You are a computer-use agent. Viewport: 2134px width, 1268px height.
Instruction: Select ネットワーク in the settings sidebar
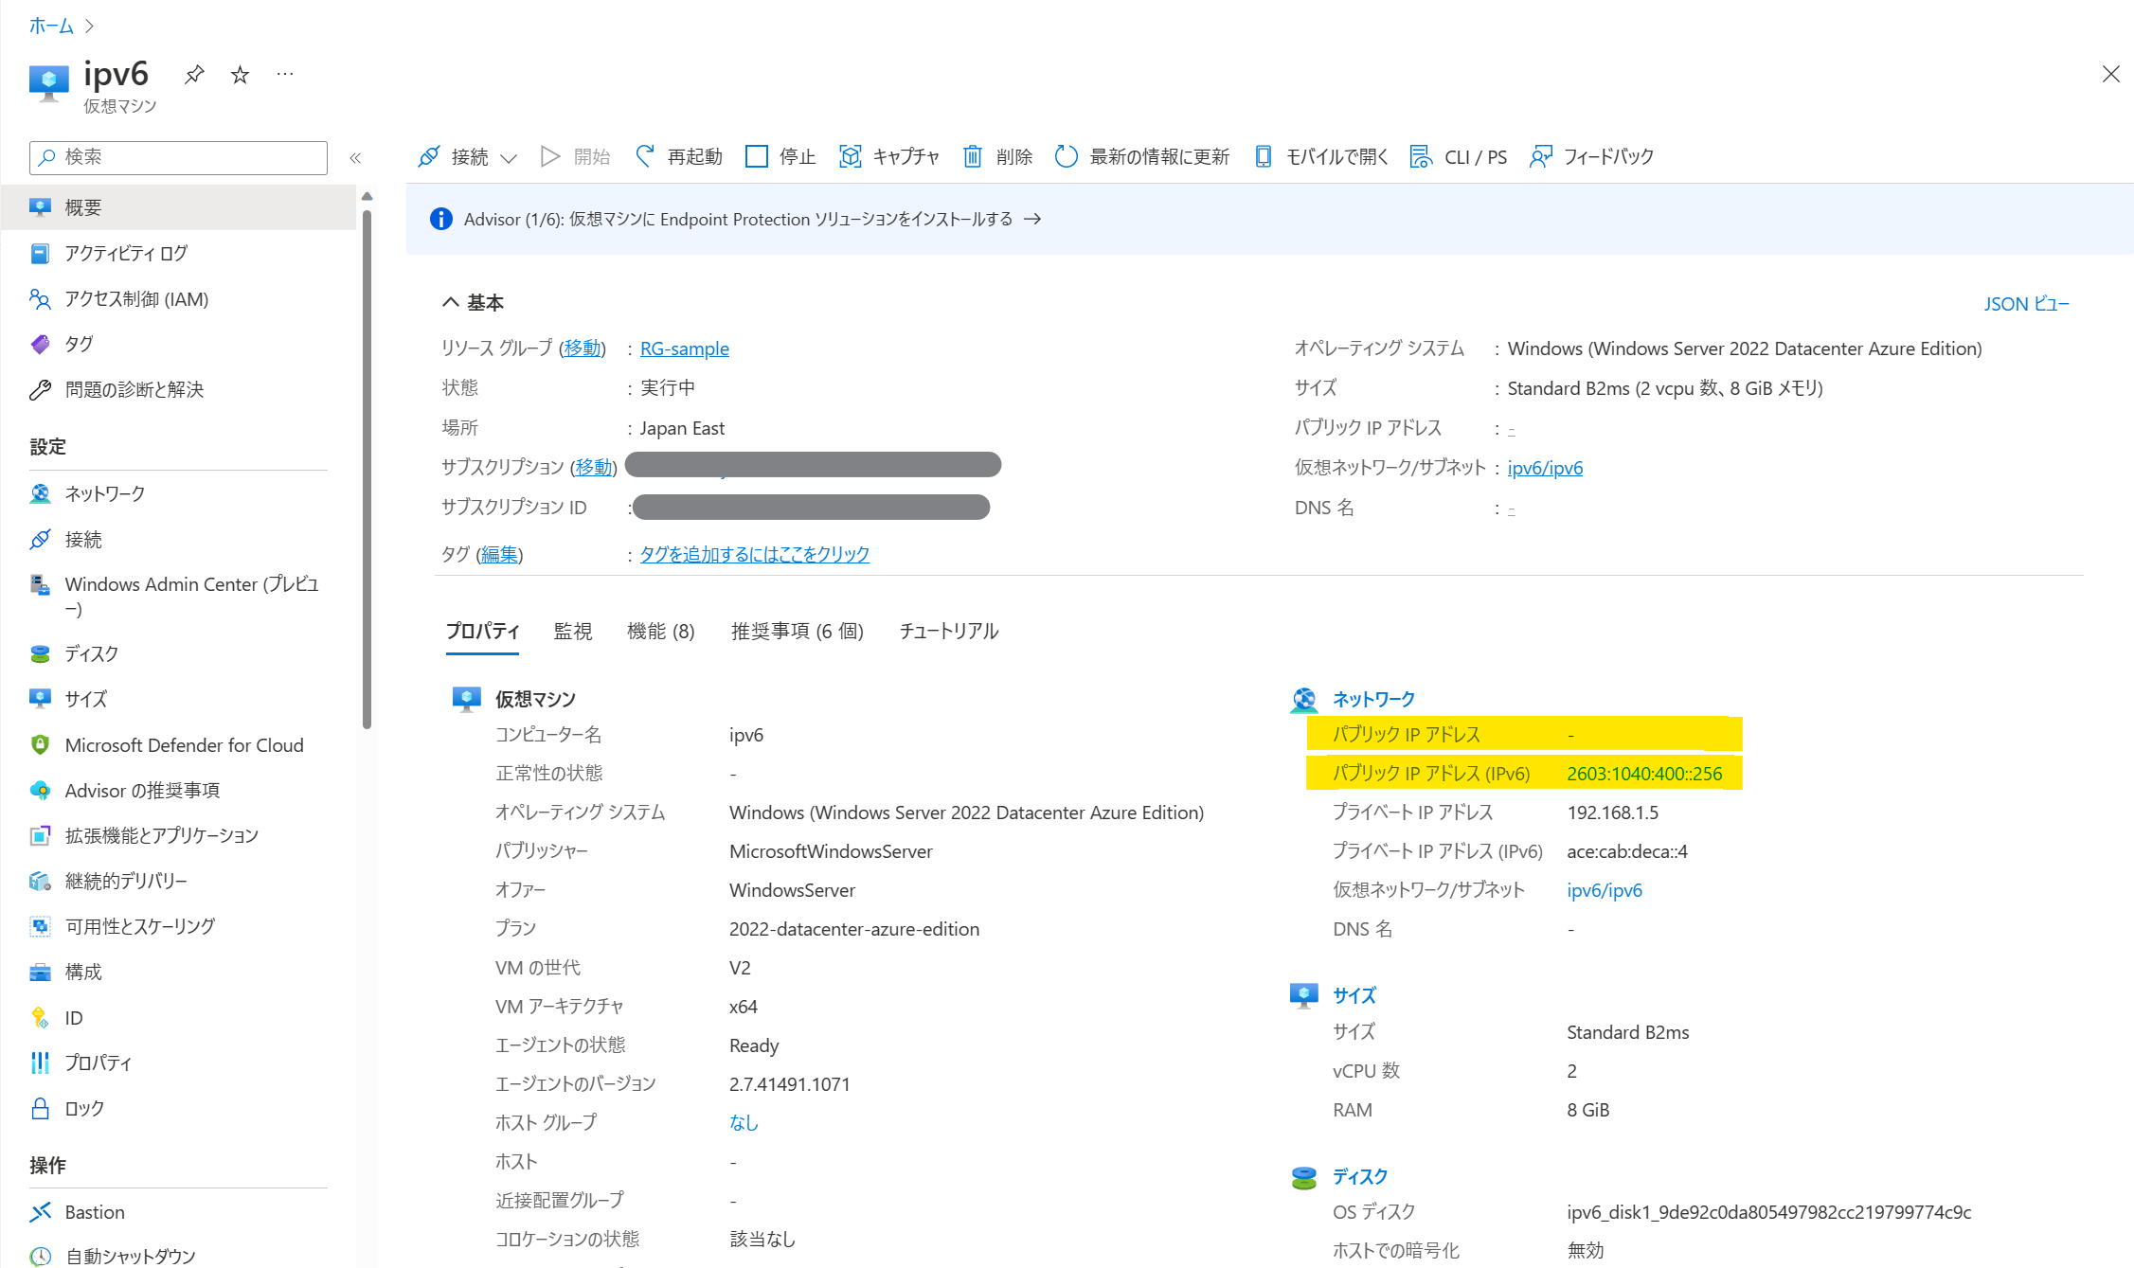coord(104,493)
